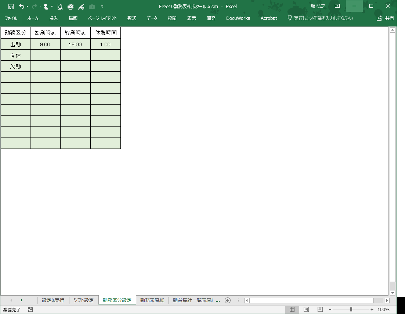This screenshot has width=405, height=314.
Task: Click the sheet tabs scroll right arrow
Action: coord(21,300)
